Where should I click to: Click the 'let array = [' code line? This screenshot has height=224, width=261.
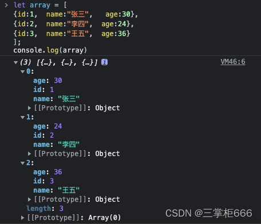pyautogui.click(x=40, y=5)
